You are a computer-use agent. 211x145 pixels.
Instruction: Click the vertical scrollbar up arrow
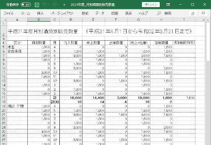(208, 20)
